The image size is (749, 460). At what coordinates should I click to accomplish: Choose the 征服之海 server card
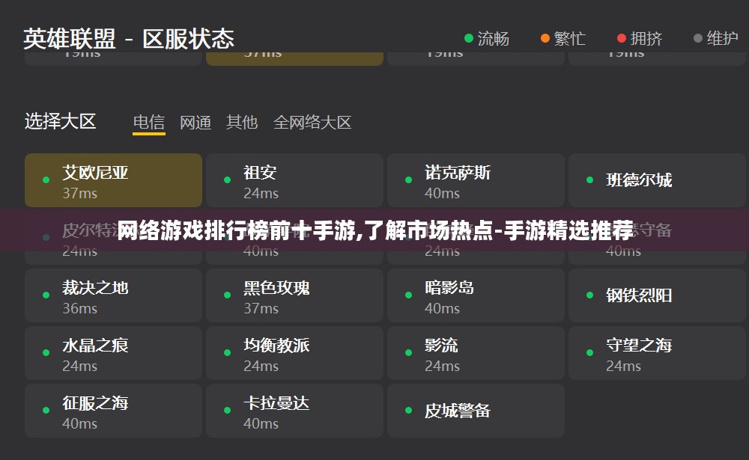tap(113, 411)
